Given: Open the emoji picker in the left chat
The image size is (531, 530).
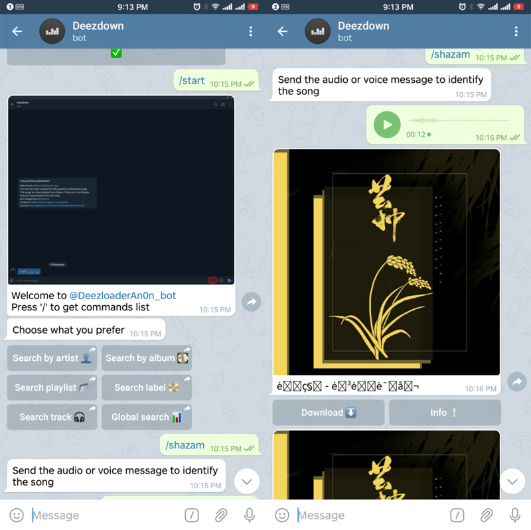Looking at the screenshot, I should [x=17, y=515].
